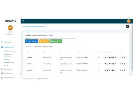
Task: Click the green status checkmark for Netumo.com
Action: [x=99, y=57]
